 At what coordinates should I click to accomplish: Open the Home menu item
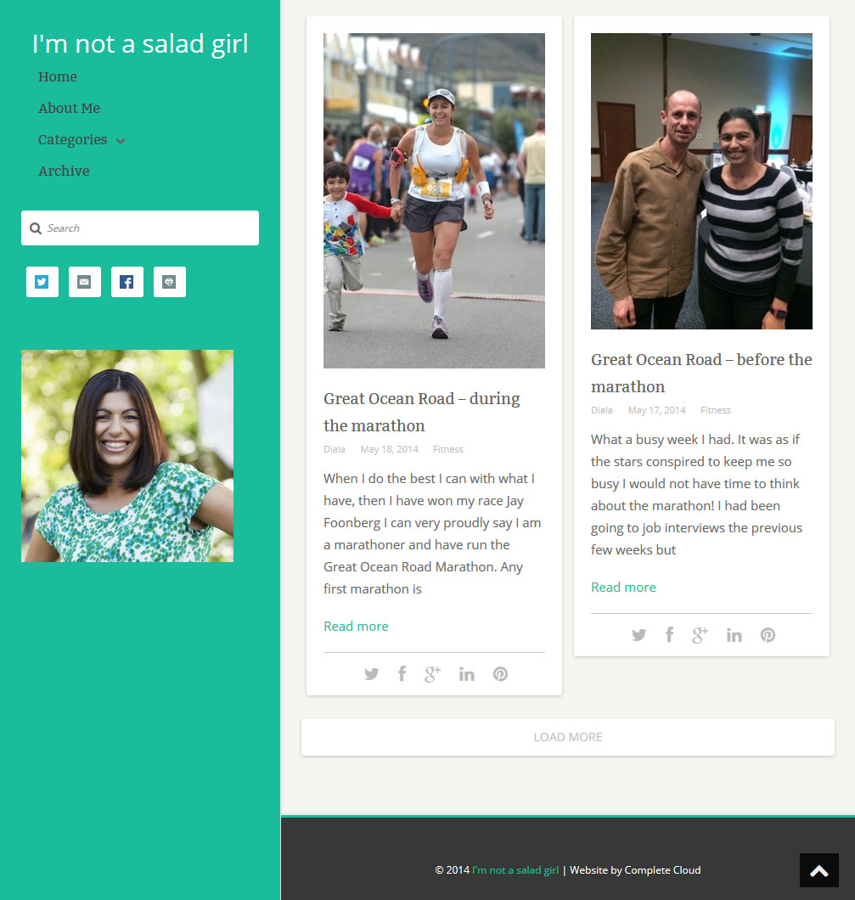point(58,77)
